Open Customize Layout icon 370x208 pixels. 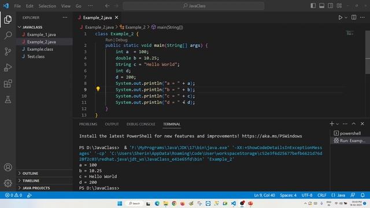tap(339, 6)
